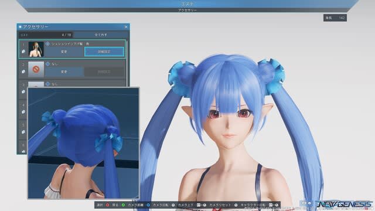375x211 pixels.
Task: Click the diamond type icon on slot 3
Action: [47, 84]
